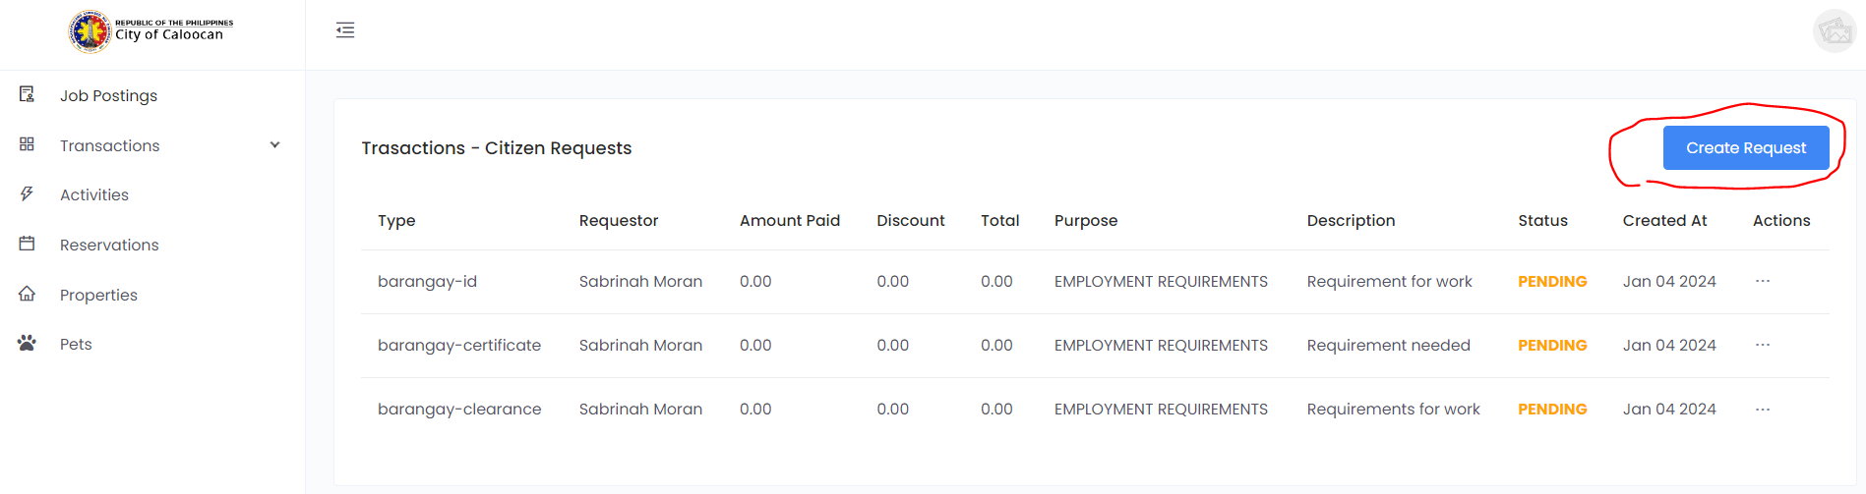
Task: Select the barangay-clearance type cell
Action: (459, 410)
